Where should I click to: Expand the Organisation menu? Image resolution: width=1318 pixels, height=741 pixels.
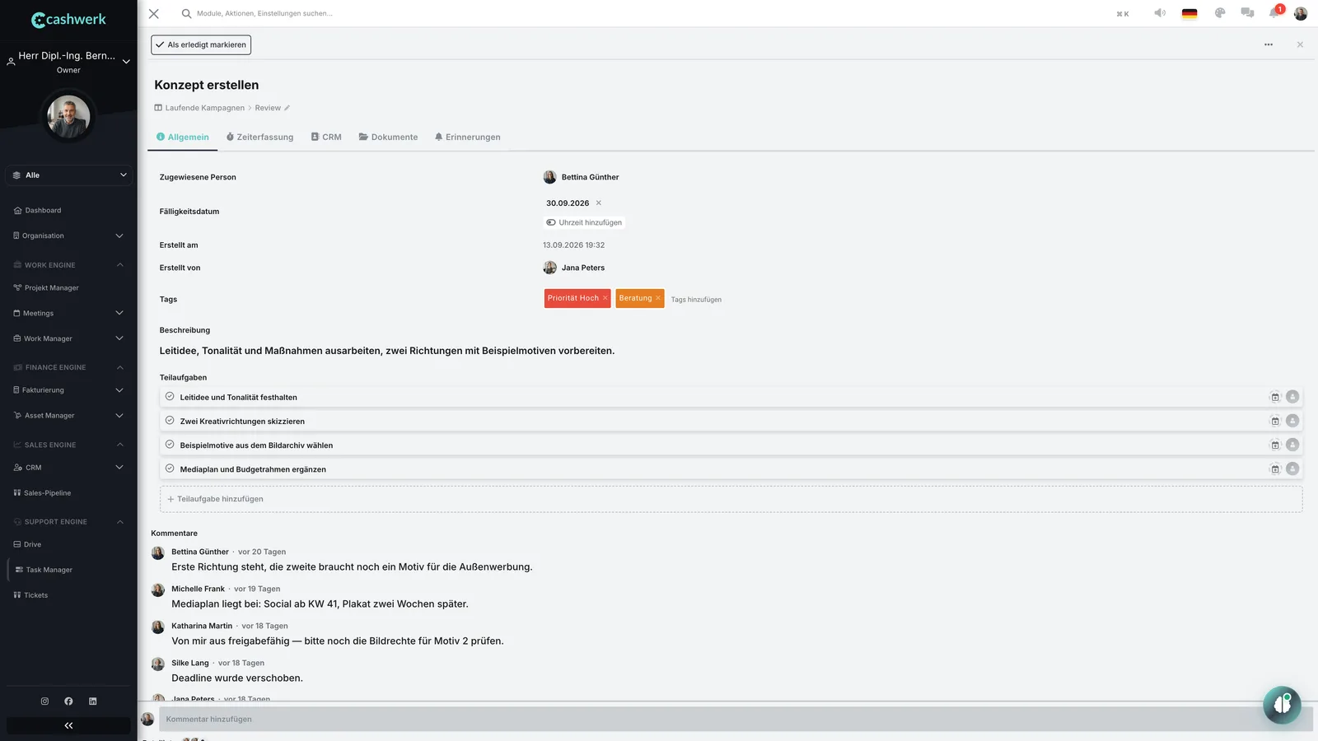[x=119, y=236]
